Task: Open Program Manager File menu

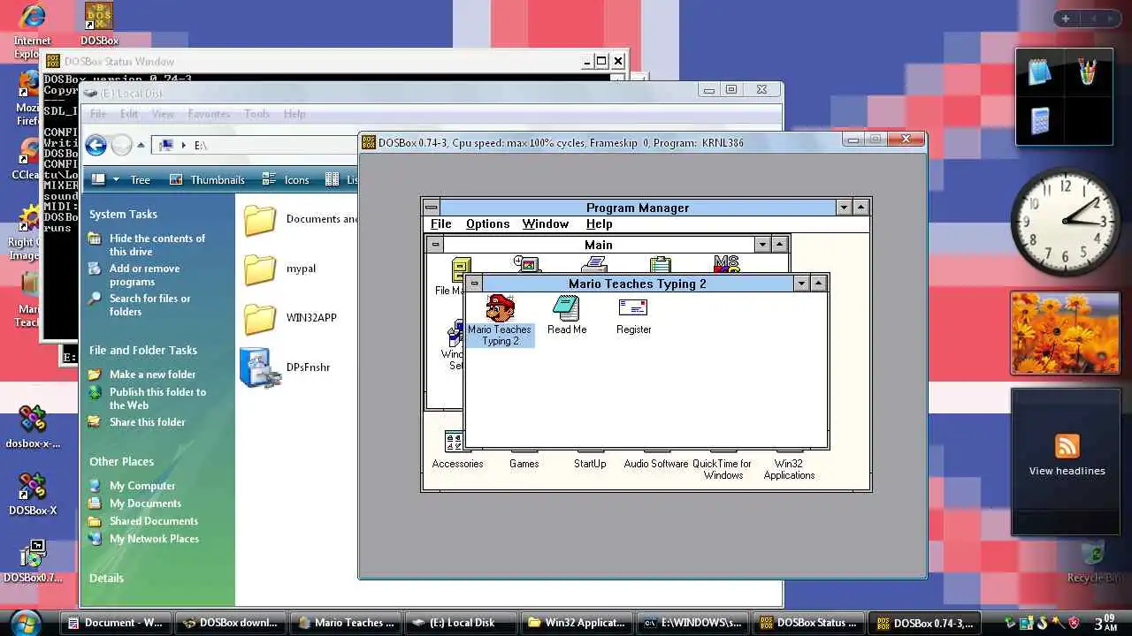Action: click(x=440, y=223)
